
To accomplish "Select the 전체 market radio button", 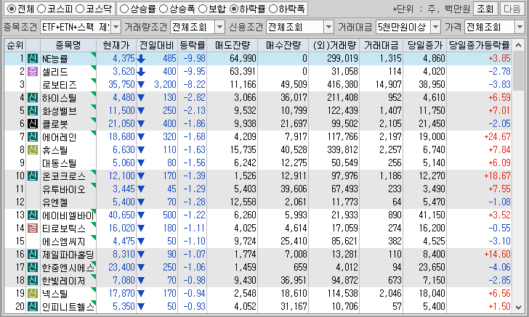I will (x=11, y=9).
